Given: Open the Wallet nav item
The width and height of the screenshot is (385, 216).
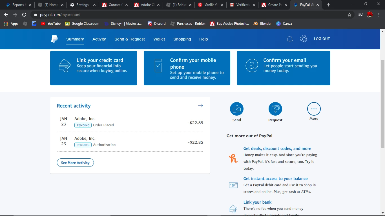Looking at the screenshot, I should pos(159,39).
